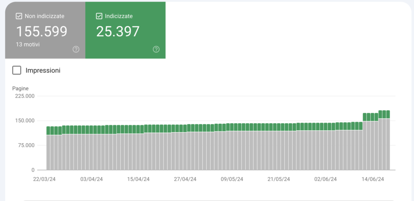Click the last, tallest bar in the chart
Screen dimensions: 414x201
[x=388, y=140]
